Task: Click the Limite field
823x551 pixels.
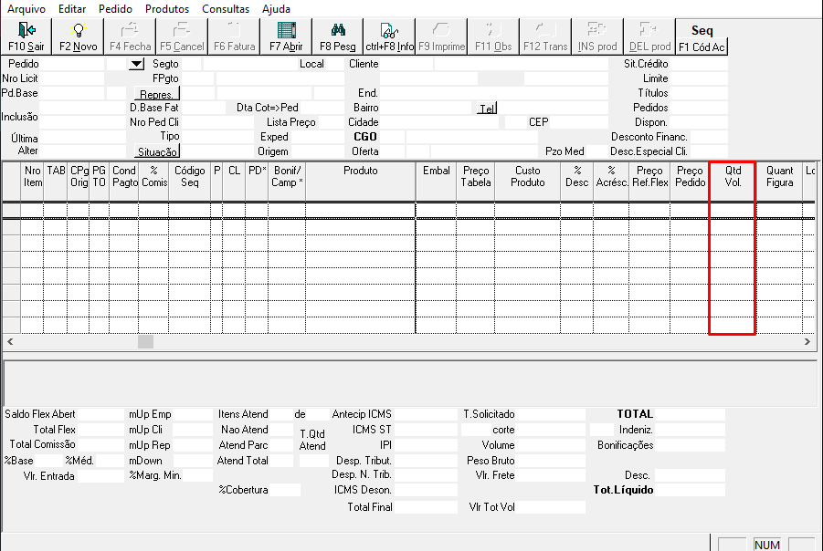Action: click(699, 78)
